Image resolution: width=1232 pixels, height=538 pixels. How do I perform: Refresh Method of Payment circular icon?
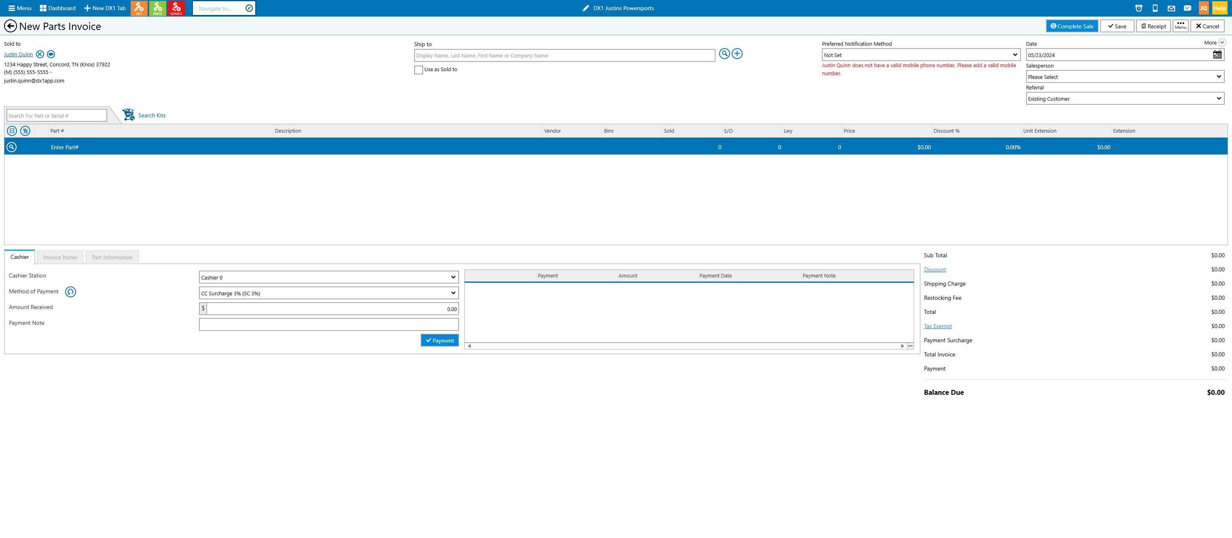[70, 292]
